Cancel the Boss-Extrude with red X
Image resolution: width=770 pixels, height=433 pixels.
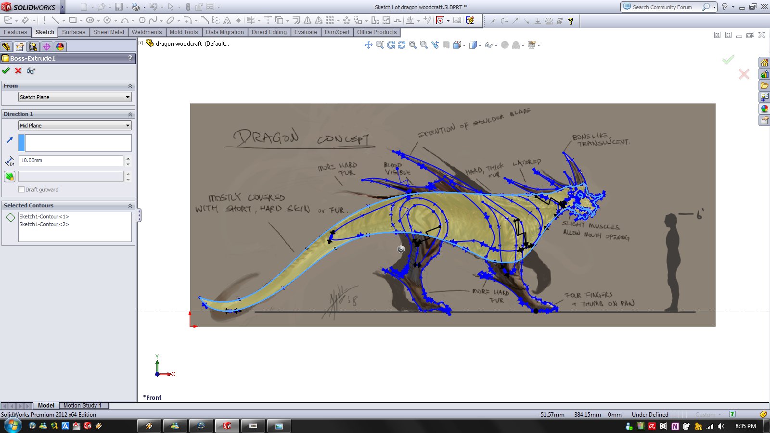click(x=18, y=71)
